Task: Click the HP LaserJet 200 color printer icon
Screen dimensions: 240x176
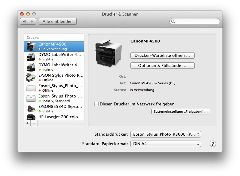Action: tap(31, 117)
